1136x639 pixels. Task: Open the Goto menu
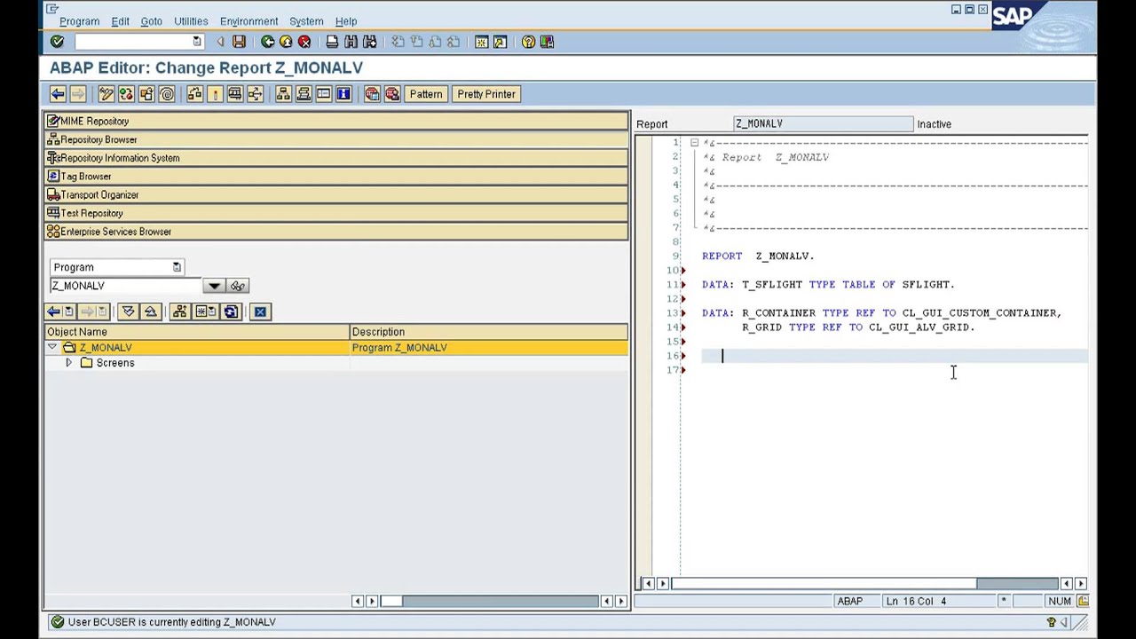coord(151,21)
